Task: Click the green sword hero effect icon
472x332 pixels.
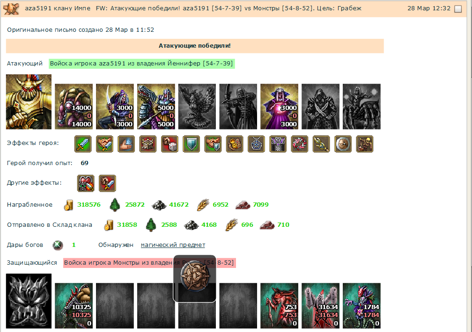Action: (x=83, y=144)
